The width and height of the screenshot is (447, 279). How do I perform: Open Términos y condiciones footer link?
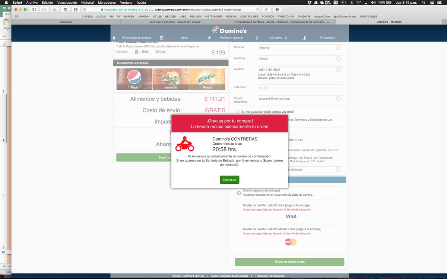click(x=270, y=276)
